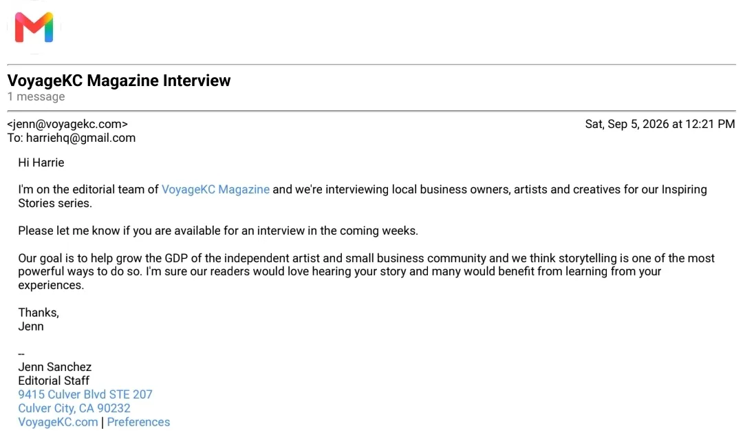743x444 pixels.
Task: Click the 'Jenn' sign-off below Thanks
Action: pyautogui.click(x=31, y=326)
